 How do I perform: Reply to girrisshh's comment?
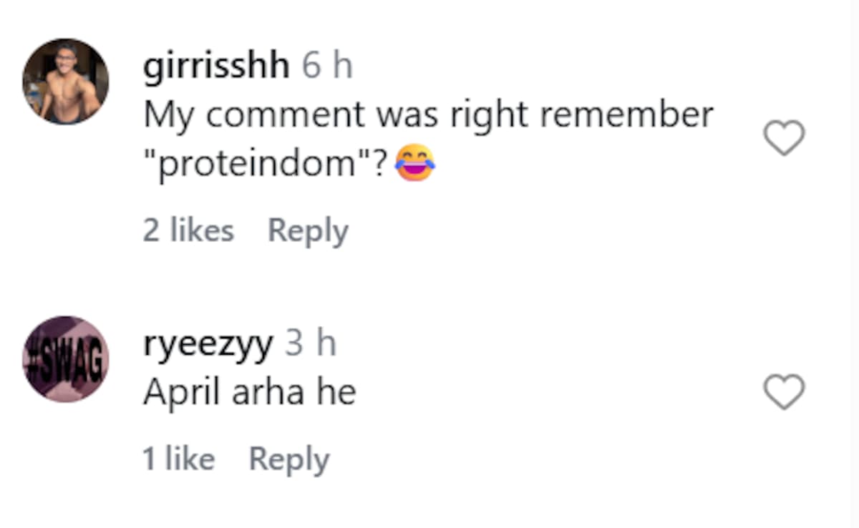tap(308, 230)
